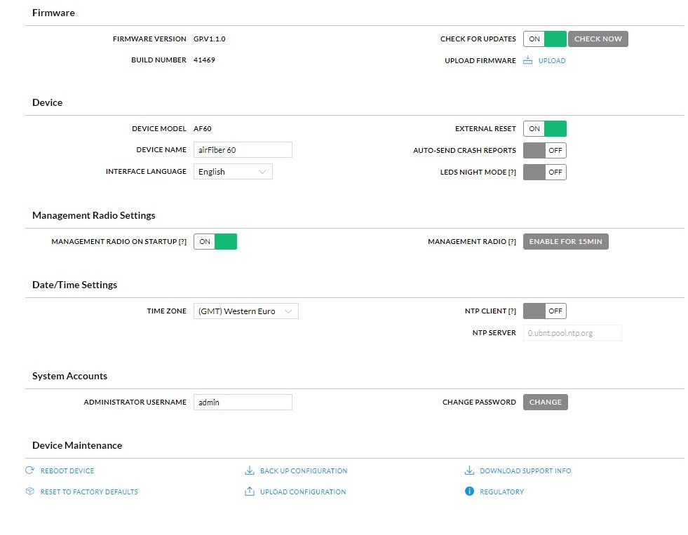Turn off Management Radio on Startup
Viewport: 688px width, 535px height.
click(215, 241)
